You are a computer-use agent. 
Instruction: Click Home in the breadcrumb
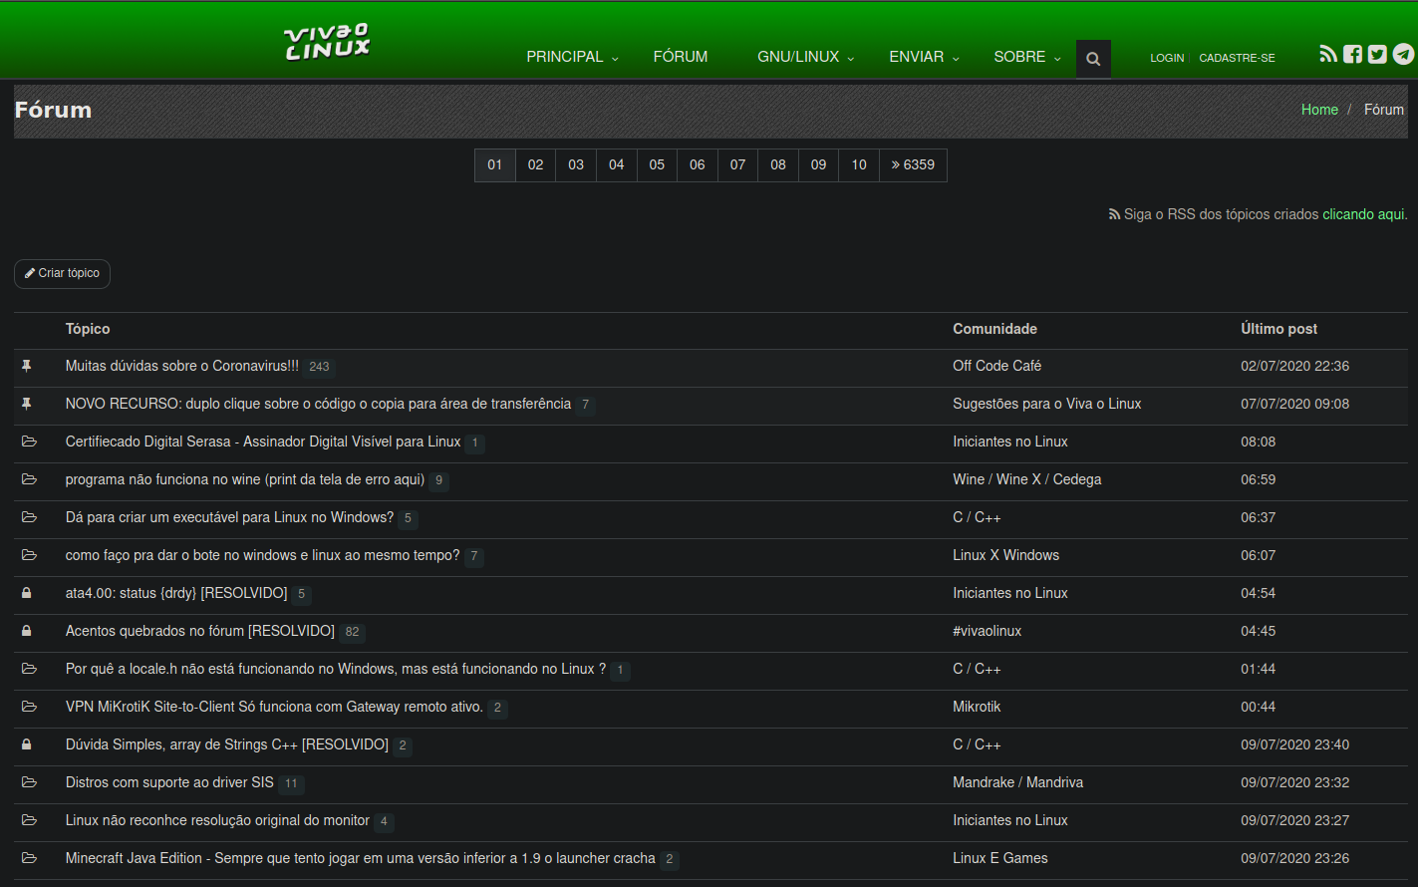[1319, 110]
